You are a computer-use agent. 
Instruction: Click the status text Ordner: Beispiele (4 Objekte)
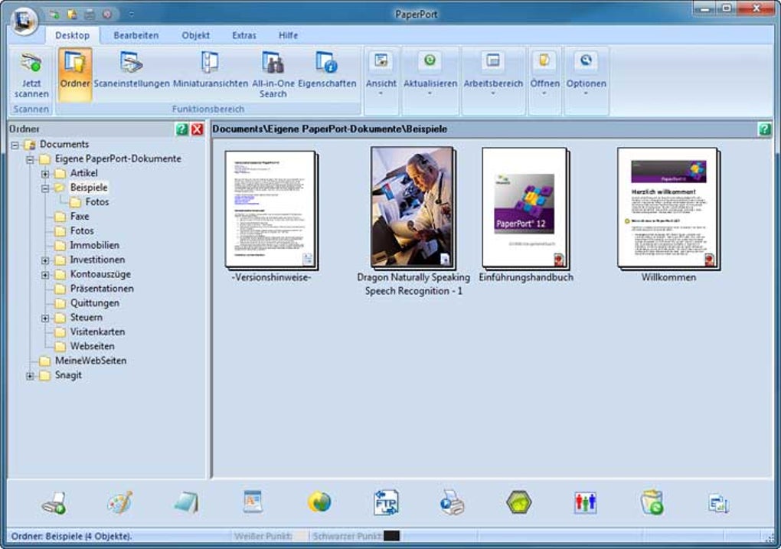coord(71,537)
